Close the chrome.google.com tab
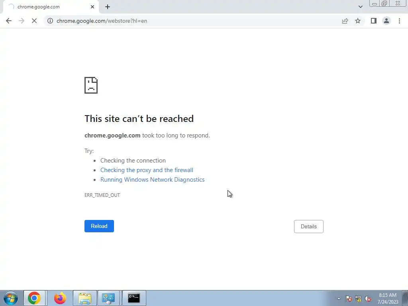This screenshot has width=408, height=306. tap(92, 7)
